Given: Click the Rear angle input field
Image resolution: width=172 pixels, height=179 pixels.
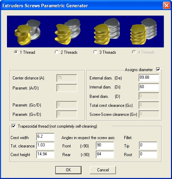Looking at the screenshot, I should pyautogui.click(x=105, y=154).
